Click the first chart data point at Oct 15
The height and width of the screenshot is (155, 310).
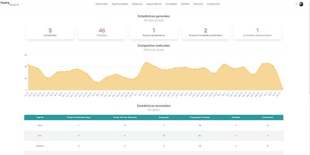[x=28, y=65]
